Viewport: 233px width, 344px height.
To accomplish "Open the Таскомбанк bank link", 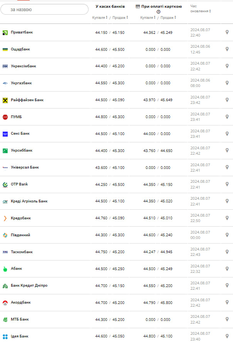I will coord(22,252).
